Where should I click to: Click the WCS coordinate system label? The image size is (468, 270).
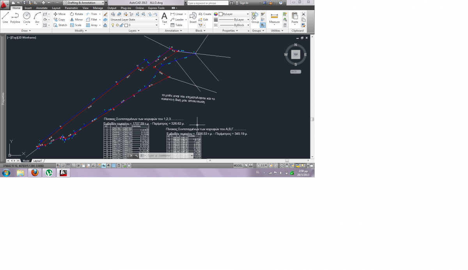(295, 72)
